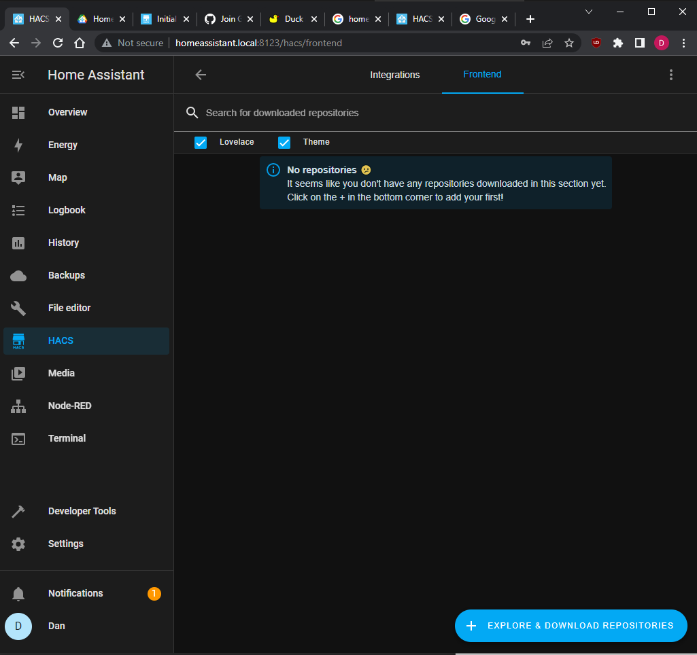
Task: Close the Duck browser tab
Action: coord(314,19)
